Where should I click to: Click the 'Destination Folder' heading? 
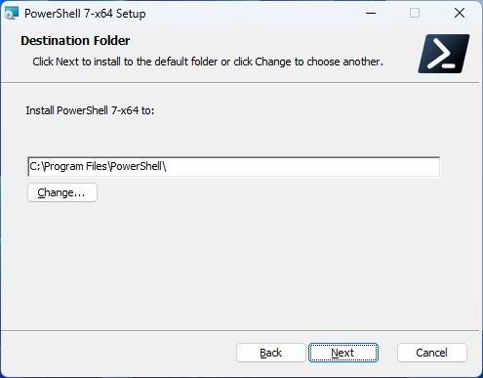75,41
